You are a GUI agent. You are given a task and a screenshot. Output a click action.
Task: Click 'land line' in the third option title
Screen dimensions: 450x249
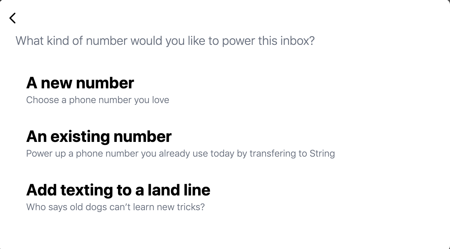point(179,190)
